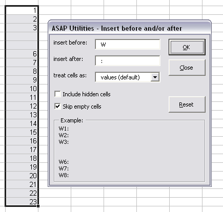
Task: Select spreadsheet cell containing 17
Action: coord(22,150)
